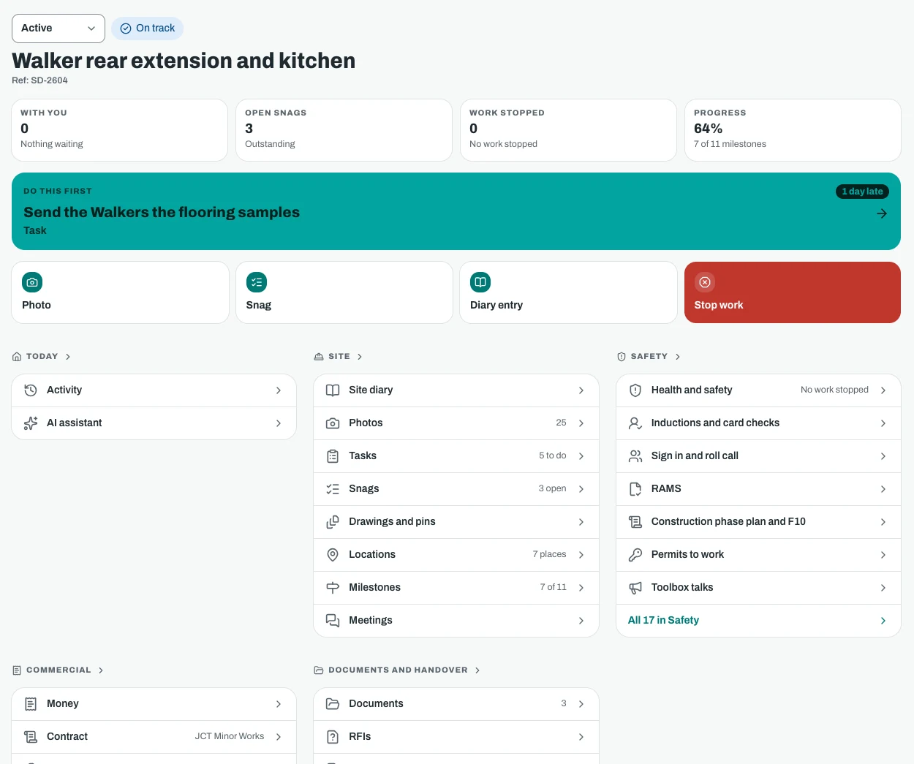Screen dimensions: 914x764
Task: Click the chevron on the Meetings row
Action: (x=581, y=621)
